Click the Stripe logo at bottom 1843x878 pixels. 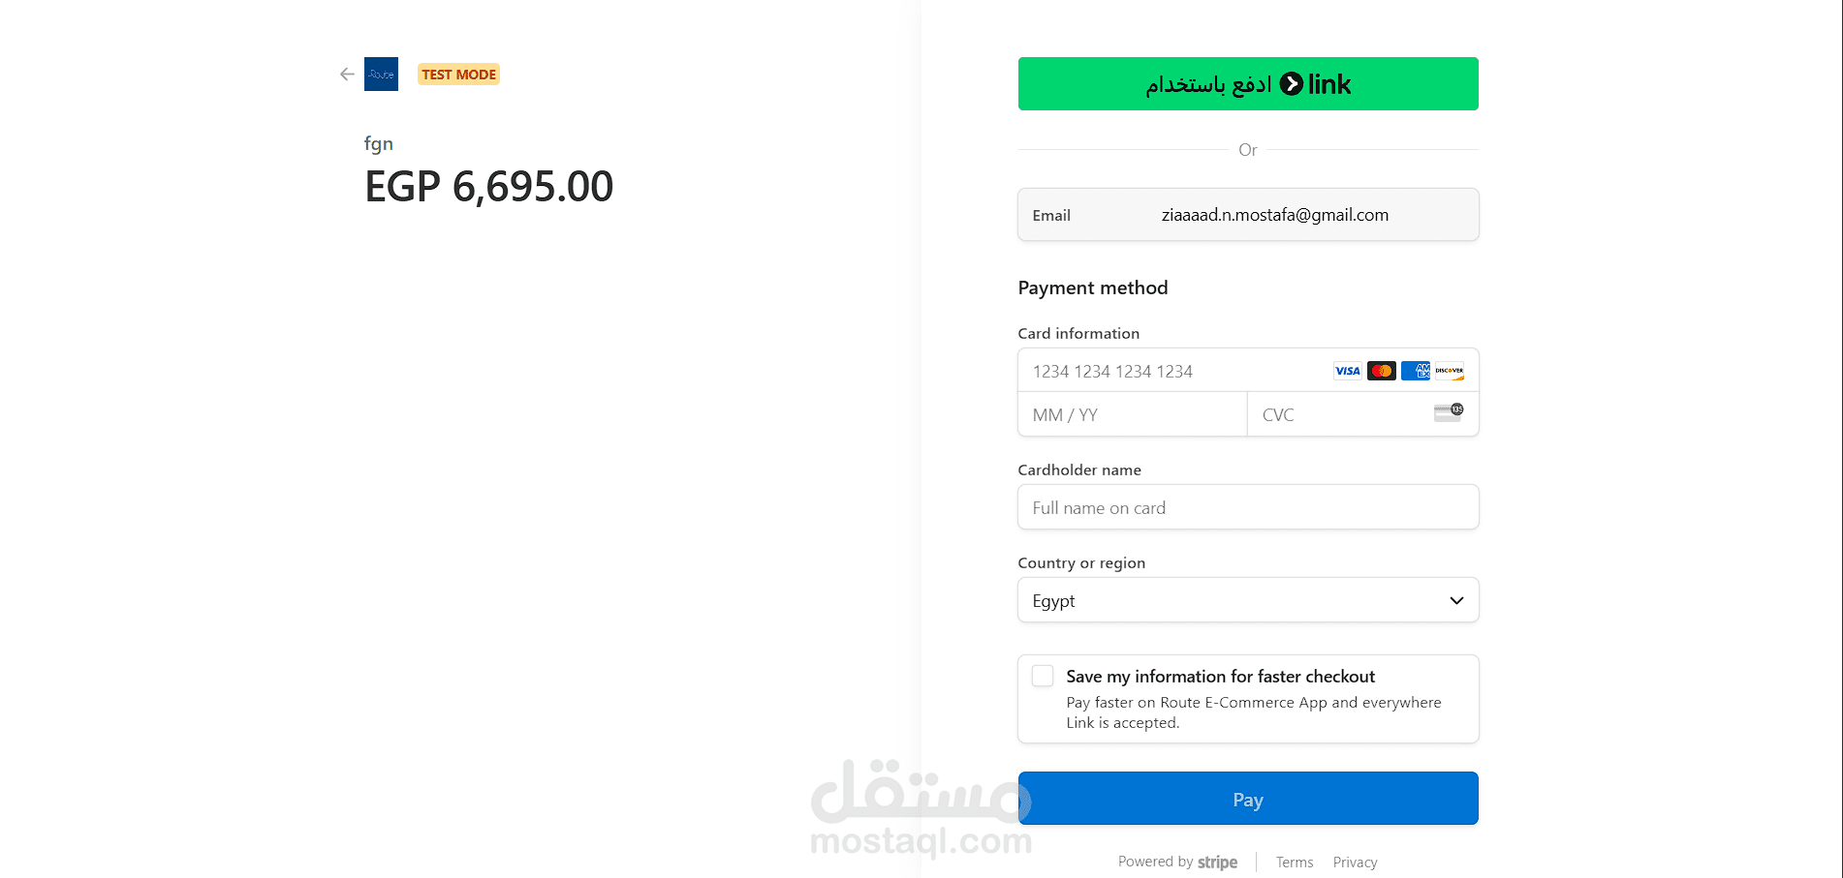pyautogui.click(x=1217, y=863)
